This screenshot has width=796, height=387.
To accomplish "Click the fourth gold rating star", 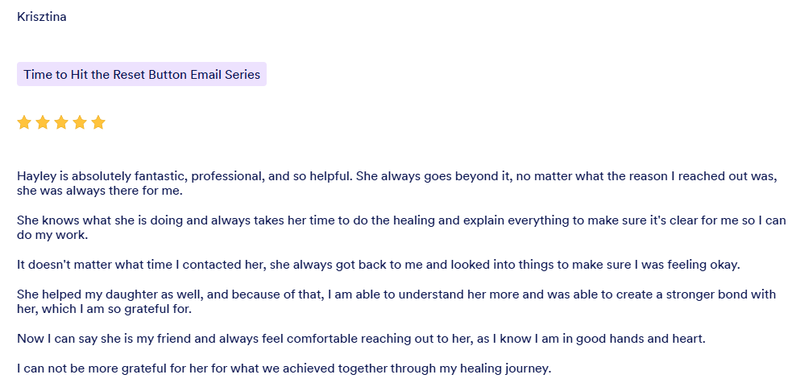I will (80, 122).
